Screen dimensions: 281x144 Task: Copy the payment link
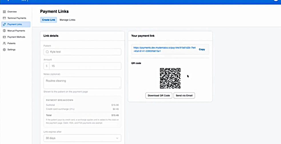pyautogui.click(x=202, y=49)
